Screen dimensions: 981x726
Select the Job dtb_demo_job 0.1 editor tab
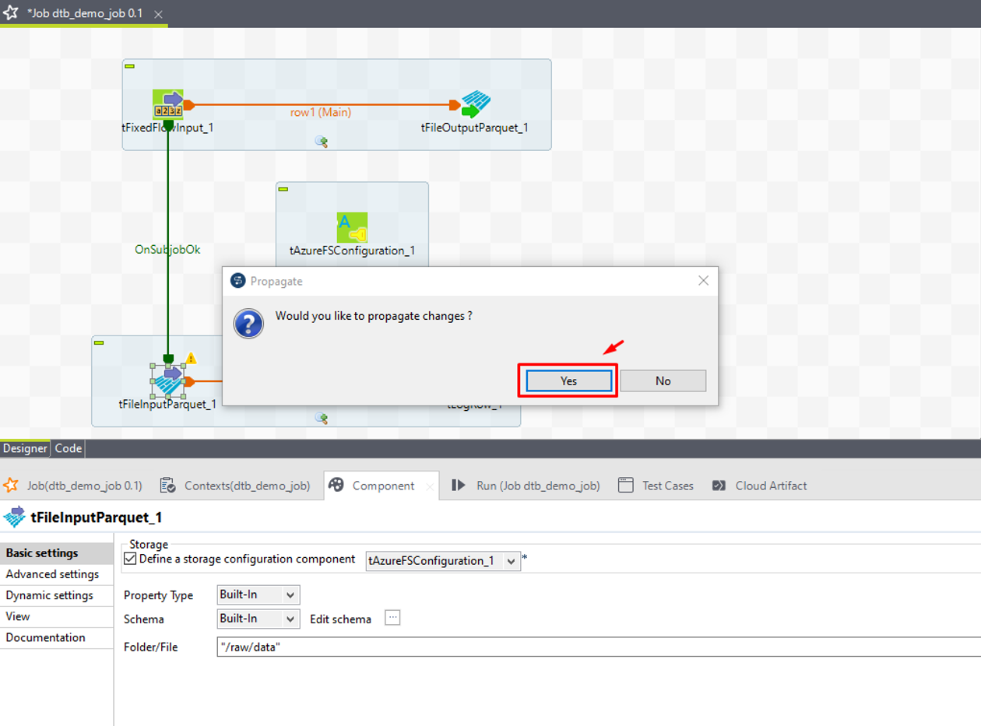[x=84, y=14]
